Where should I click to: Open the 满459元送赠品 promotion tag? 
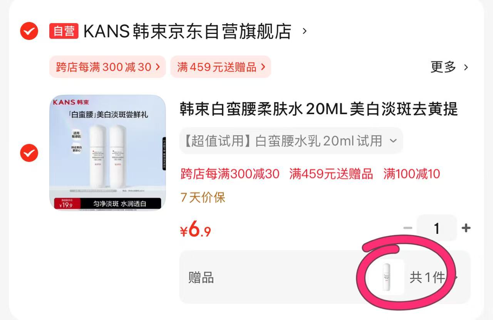(221, 67)
